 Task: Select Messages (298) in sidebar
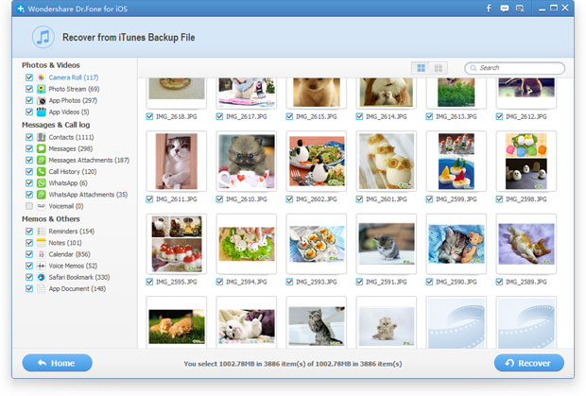(x=71, y=148)
